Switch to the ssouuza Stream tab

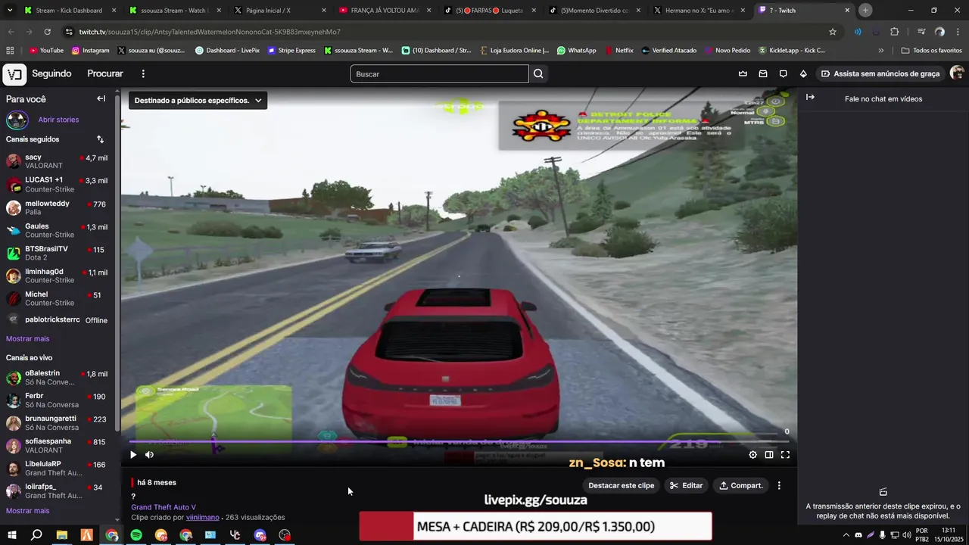(x=175, y=11)
